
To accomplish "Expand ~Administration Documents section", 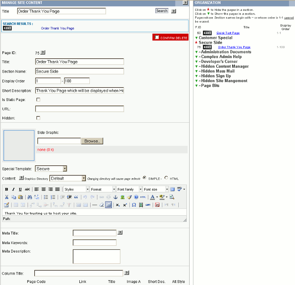I will point(196,52).
